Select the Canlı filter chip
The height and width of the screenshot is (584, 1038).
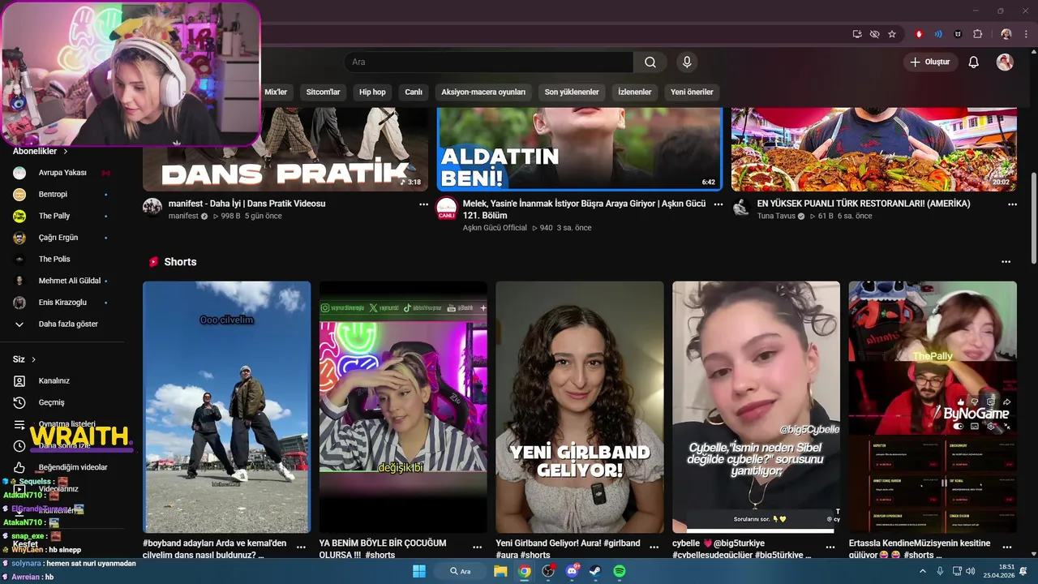414,92
